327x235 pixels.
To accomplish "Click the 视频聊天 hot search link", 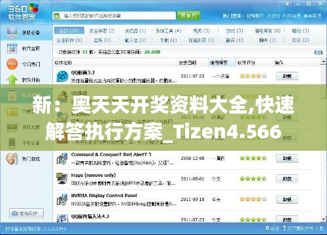I will (x=255, y=16).
